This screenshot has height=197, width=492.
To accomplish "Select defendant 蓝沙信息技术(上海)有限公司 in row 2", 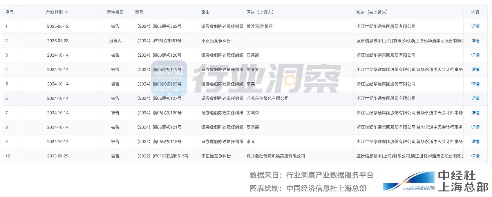I will point(383,41).
